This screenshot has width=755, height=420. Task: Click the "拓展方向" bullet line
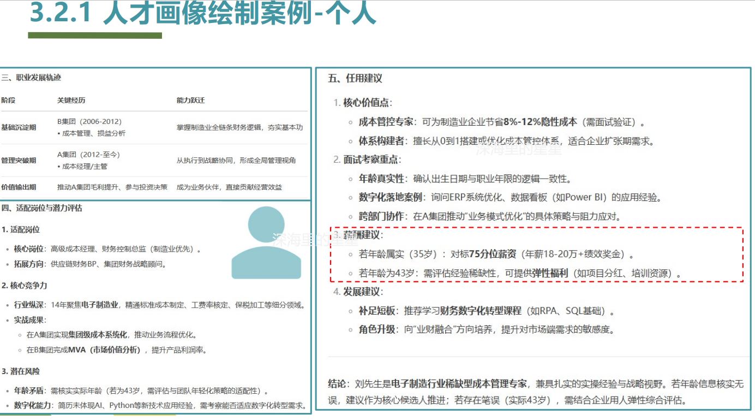pyautogui.click(x=90, y=264)
